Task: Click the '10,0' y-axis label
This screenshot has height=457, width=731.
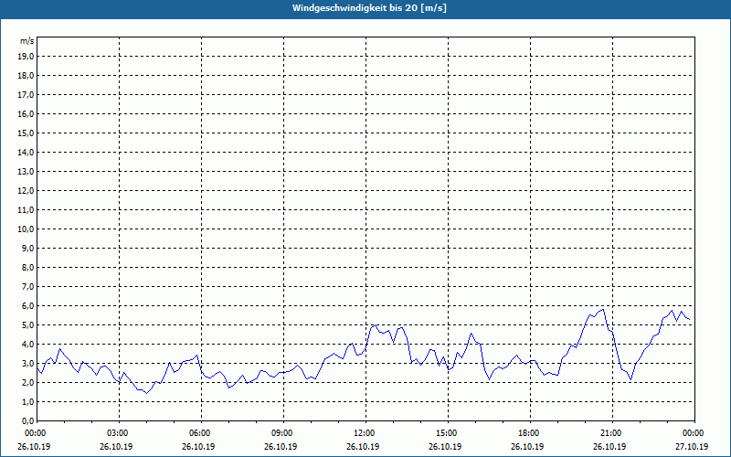Action: (x=26, y=229)
